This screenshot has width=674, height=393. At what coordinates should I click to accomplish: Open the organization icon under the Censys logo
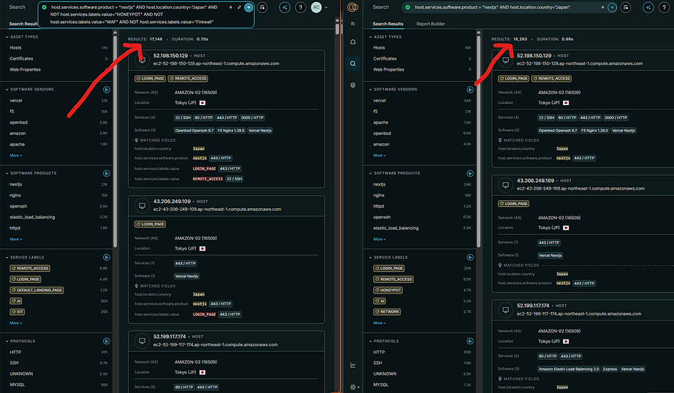pyautogui.click(x=353, y=23)
